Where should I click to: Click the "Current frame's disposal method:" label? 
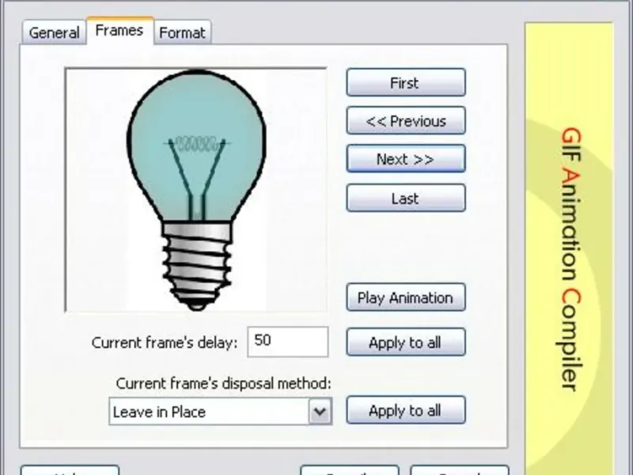coord(223,383)
